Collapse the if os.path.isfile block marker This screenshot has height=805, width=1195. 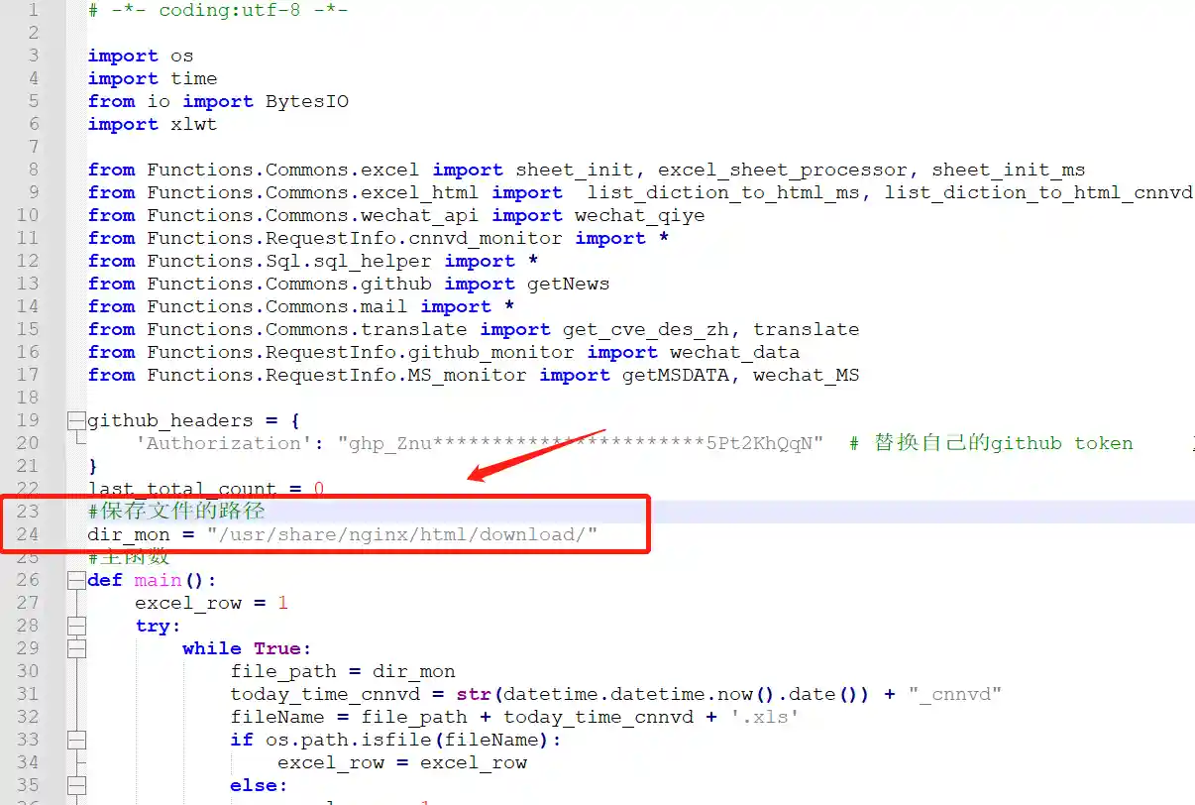coord(76,740)
